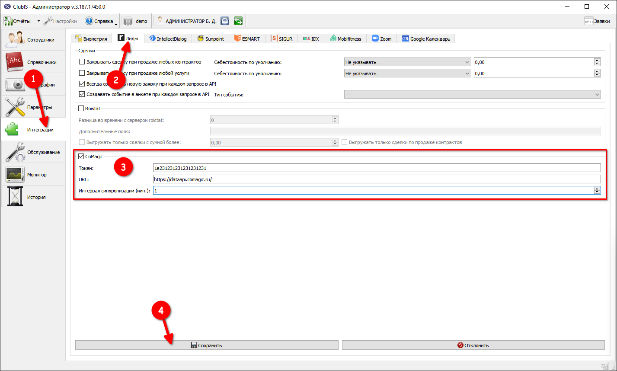Switch to the Google Календарь tab
617x371 pixels.
pyautogui.click(x=426, y=38)
